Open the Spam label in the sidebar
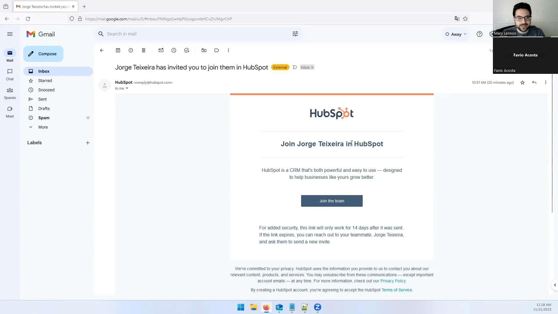Image resolution: width=558 pixels, height=314 pixels. (44, 118)
